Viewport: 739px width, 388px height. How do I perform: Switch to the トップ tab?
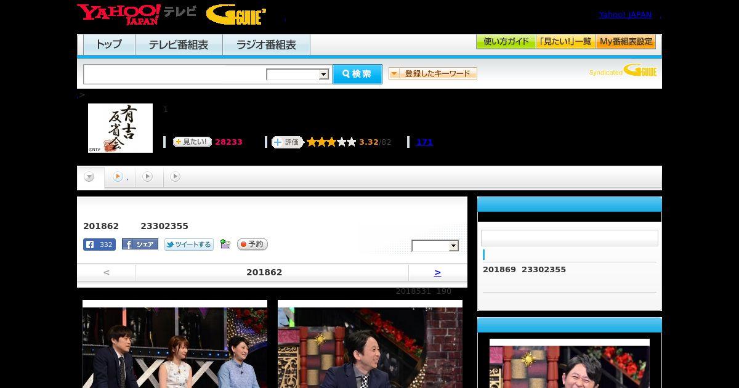pos(109,45)
